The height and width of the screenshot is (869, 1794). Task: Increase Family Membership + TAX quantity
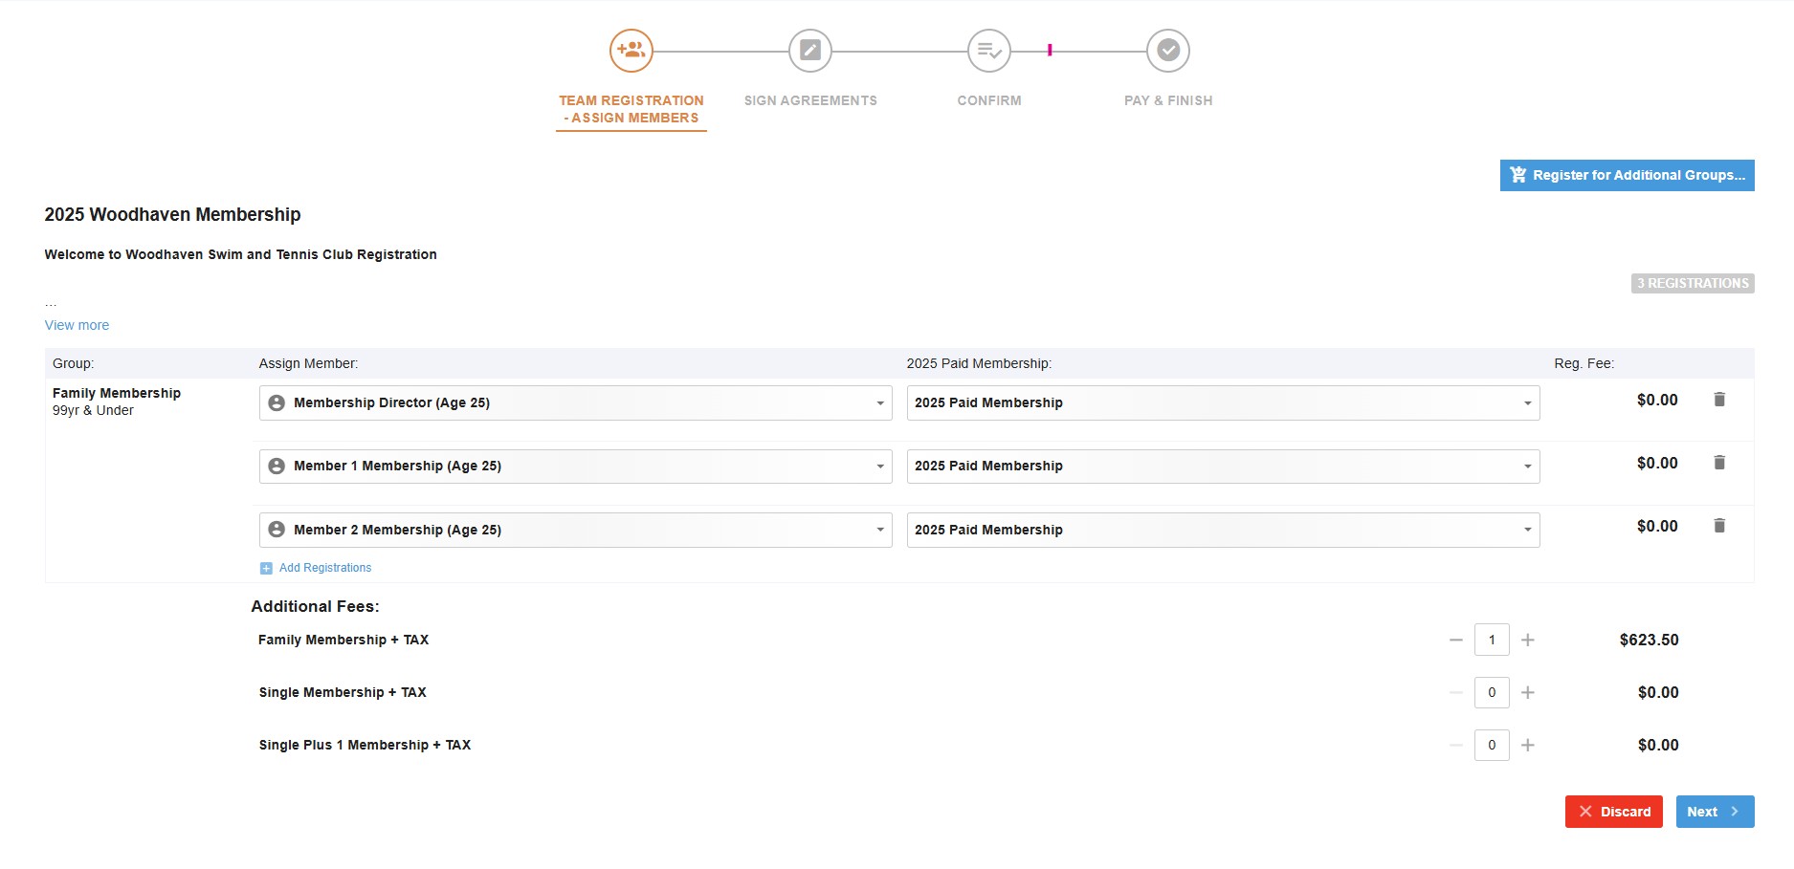point(1527,641)
